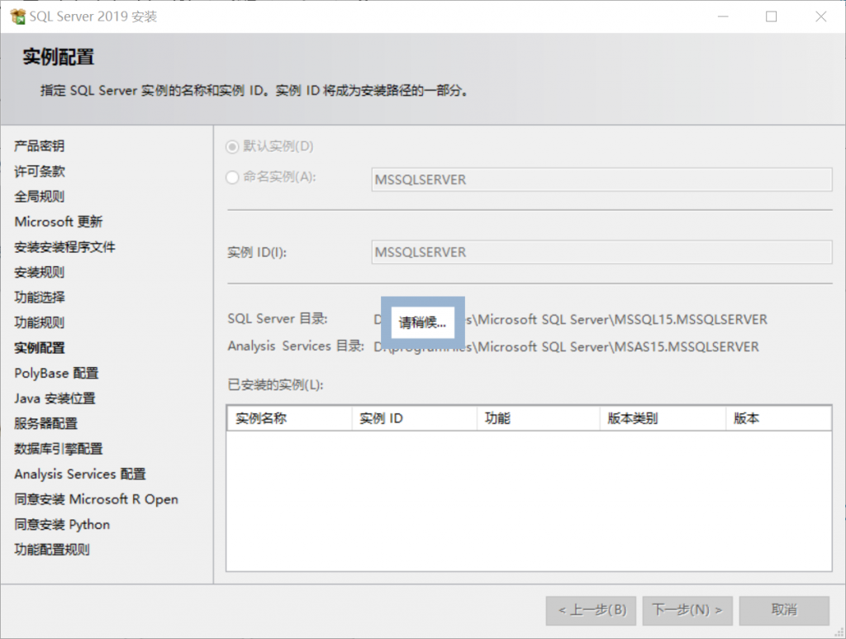
Task: Select the 默认实例 radio button
Action: click(x=233, y=146)
